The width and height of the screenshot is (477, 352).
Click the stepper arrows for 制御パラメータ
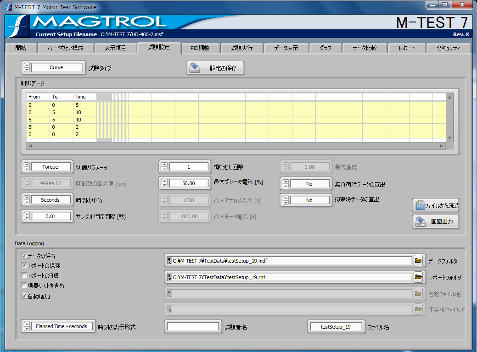[x=27, y=167]
